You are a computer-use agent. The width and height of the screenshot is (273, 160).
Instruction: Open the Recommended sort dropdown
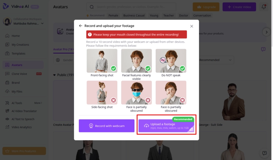click(x=216, y=60)
